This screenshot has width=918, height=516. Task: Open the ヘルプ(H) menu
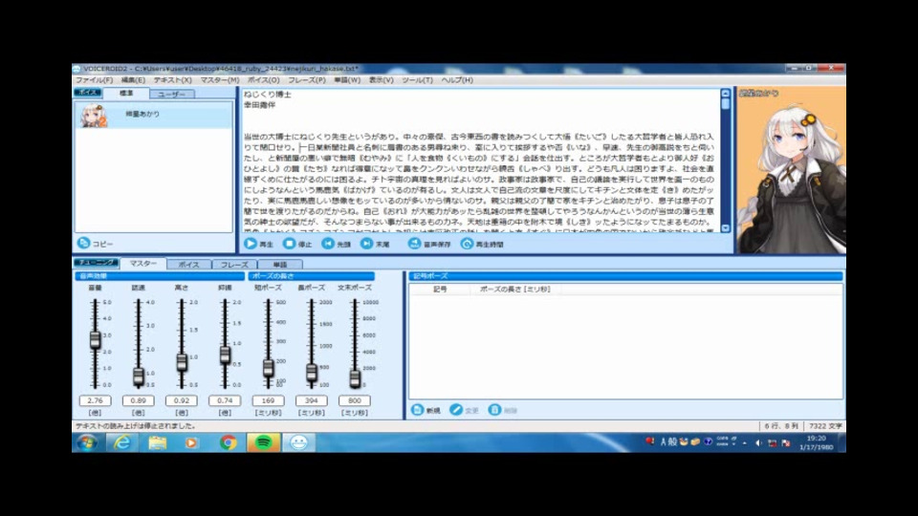(x=457, y=80)
